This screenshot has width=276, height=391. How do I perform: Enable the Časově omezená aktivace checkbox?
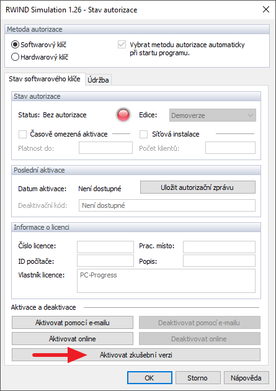[x=23, y=134]
